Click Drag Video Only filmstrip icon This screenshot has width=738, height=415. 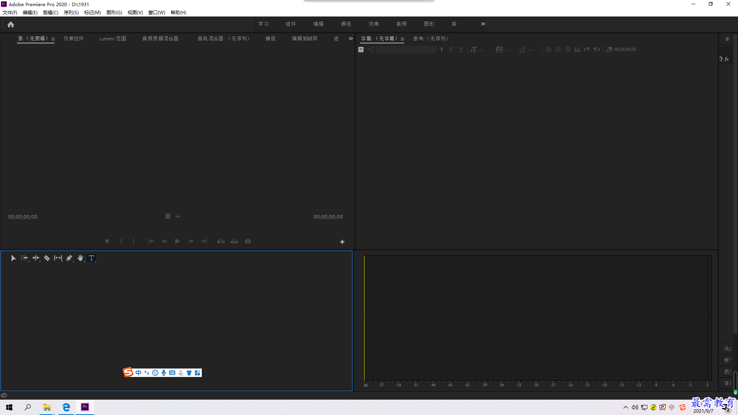tap(168, 216)
